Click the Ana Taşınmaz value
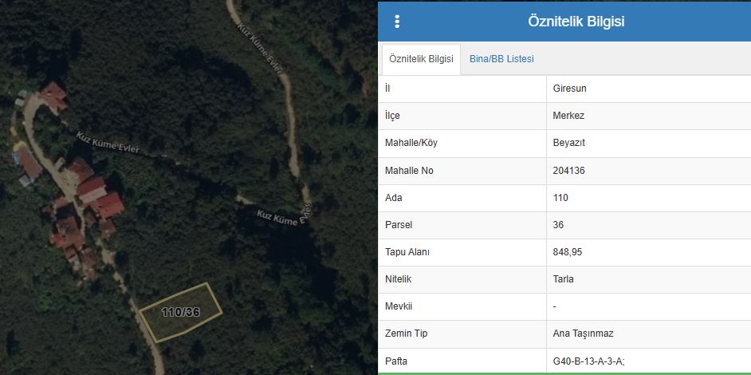This screenshot has height=375, width=751. coord(582,334)
